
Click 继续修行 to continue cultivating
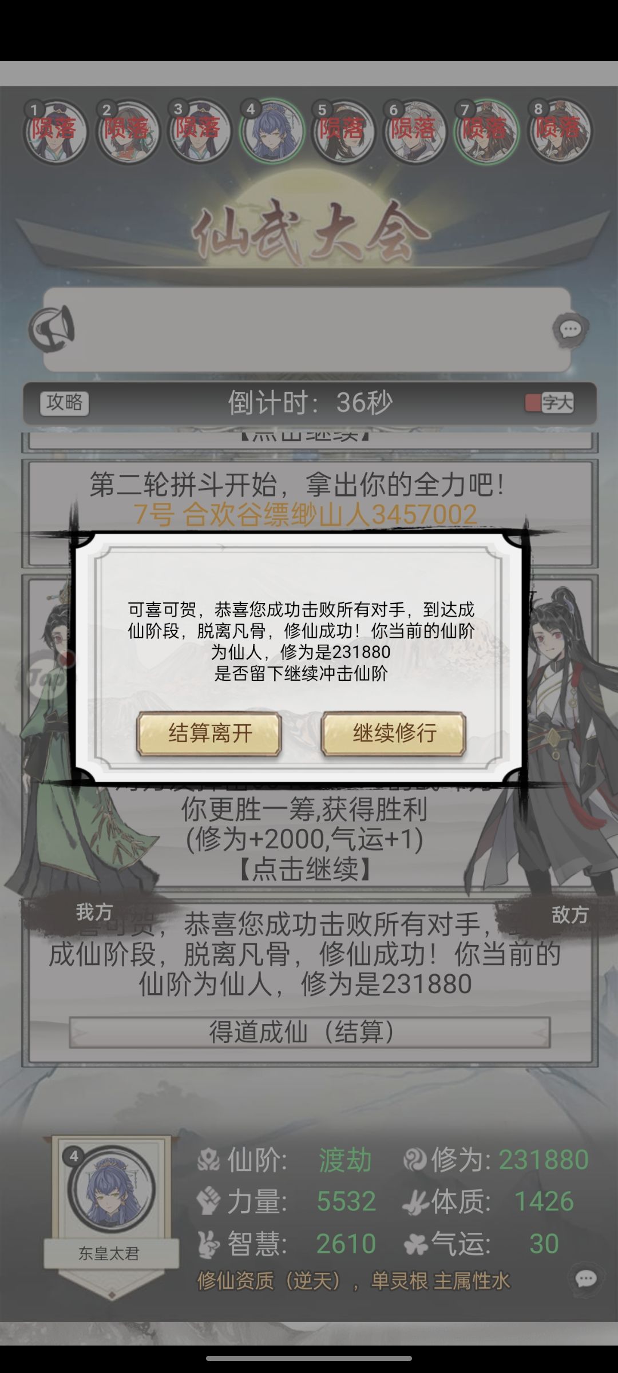click(x=394, y=733)
